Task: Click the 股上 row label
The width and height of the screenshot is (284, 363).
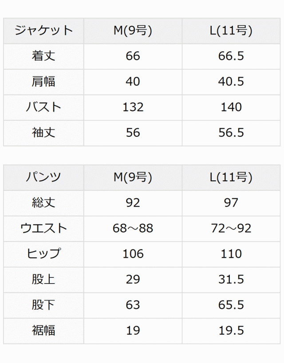Action: point(43,279)
